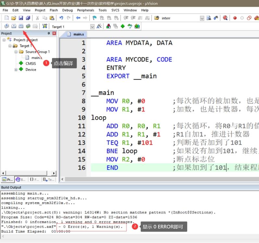This screenshot has width=259, height=243.
Task: Open the Target 1 selection dropdown
Action: click(92, 27)
